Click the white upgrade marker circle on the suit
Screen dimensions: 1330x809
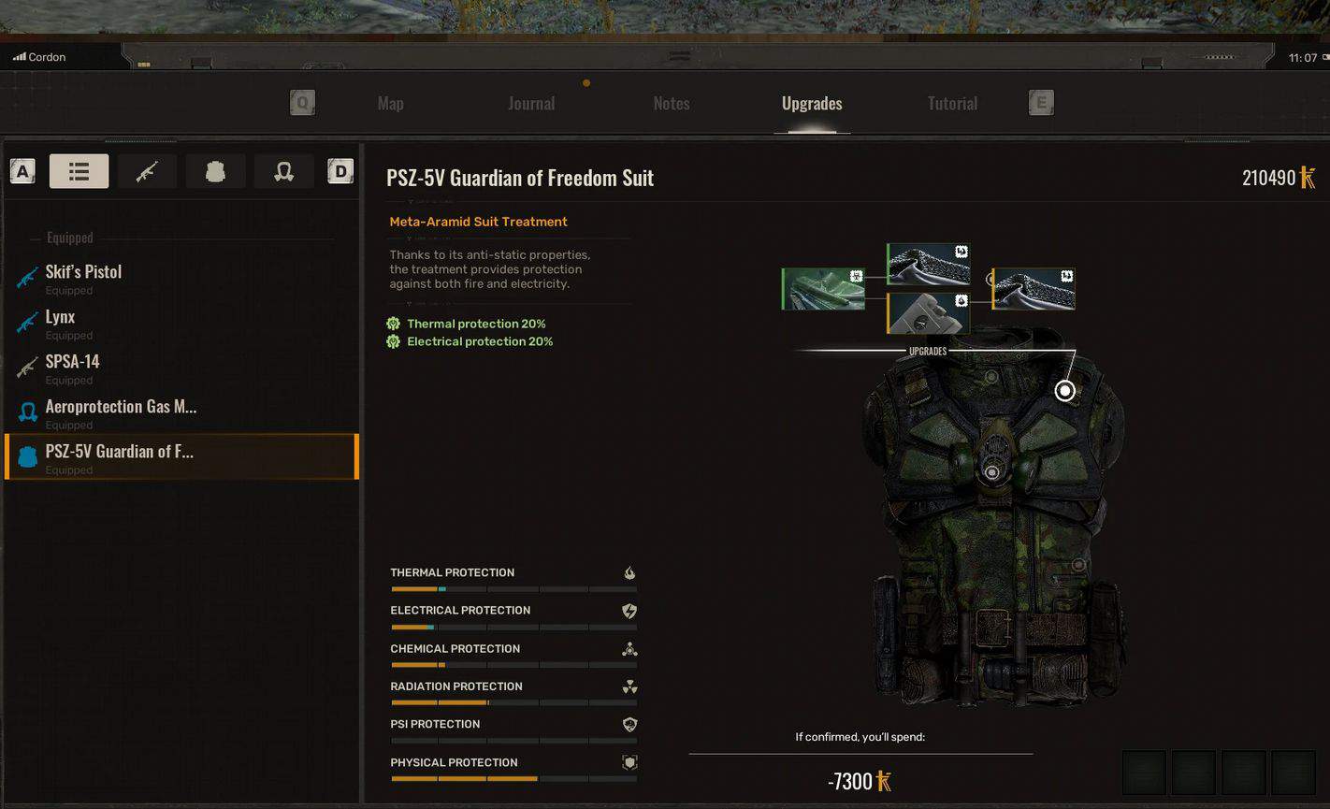pos(1064,391)
